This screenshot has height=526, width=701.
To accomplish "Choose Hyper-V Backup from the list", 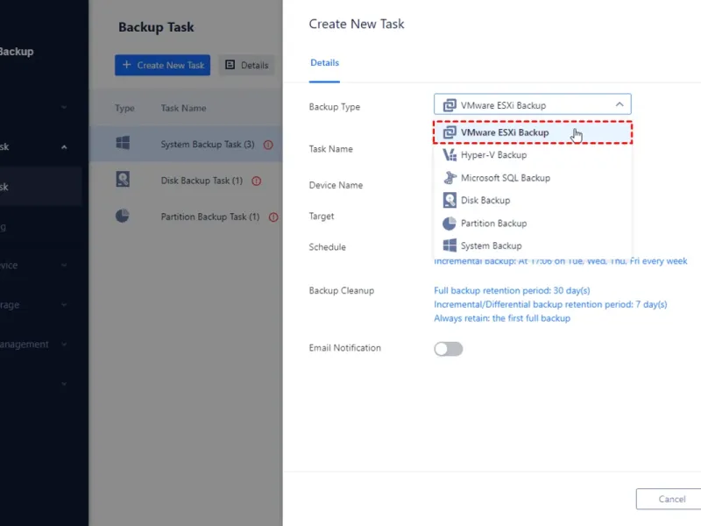I will point(532,155).
